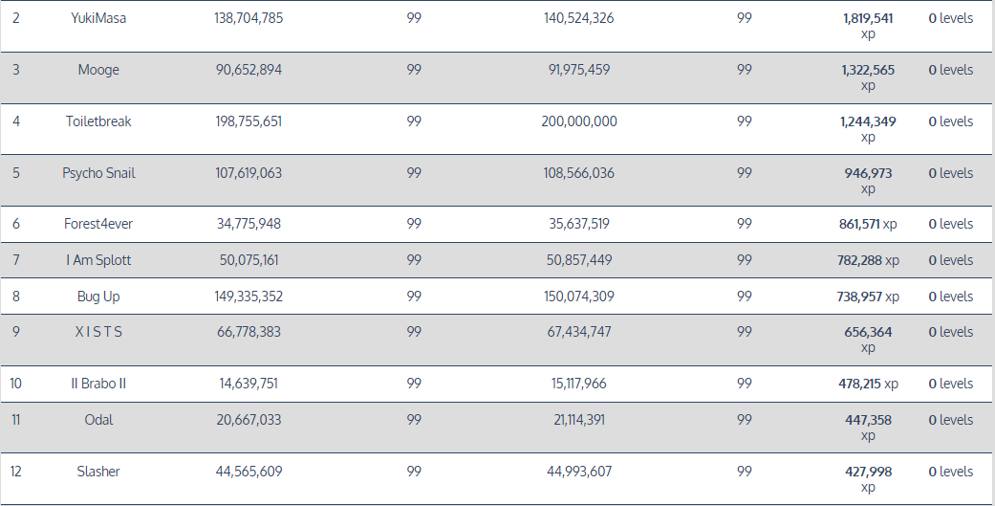Click Forest4ever's 0 levels gained cell
This screenshot has width=995, height=506.
click(x=950, y=224)
